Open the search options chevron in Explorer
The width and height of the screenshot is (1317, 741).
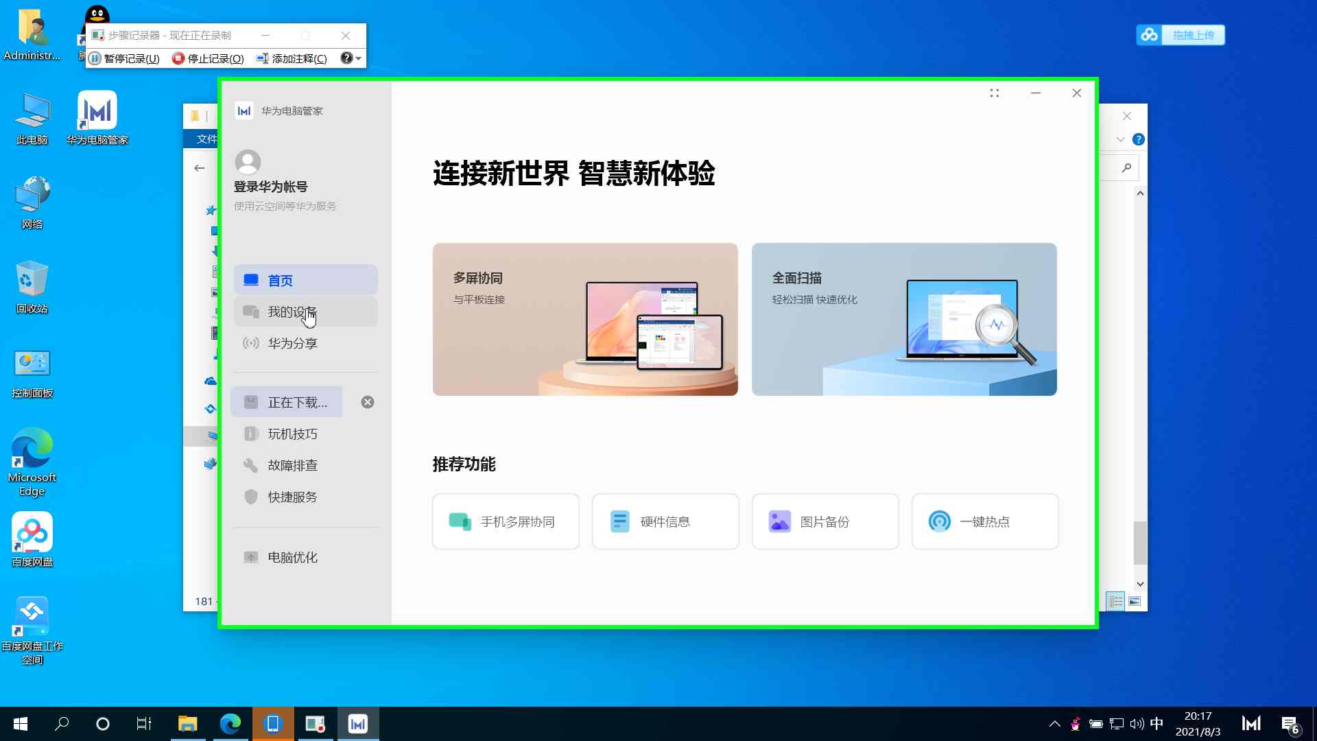[1121, 139]
